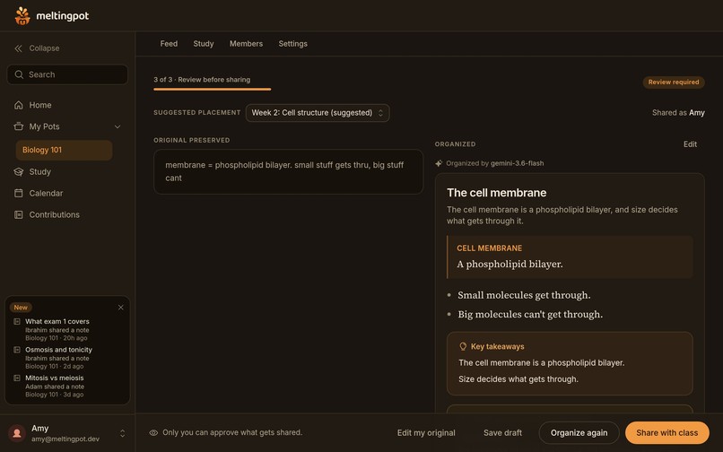Image resolution: width=723 pixels, height=452 pixels.
Task: Click the Contributions icon in sidebar
Action: (x=19, y=215)
